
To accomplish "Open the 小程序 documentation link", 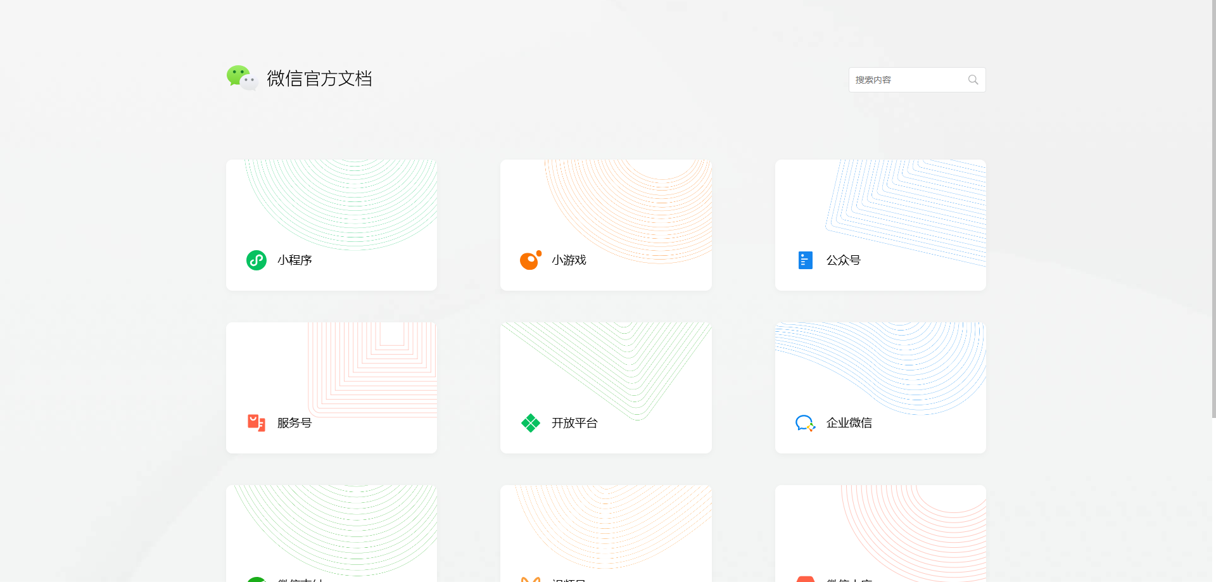I will pos(294,260).
